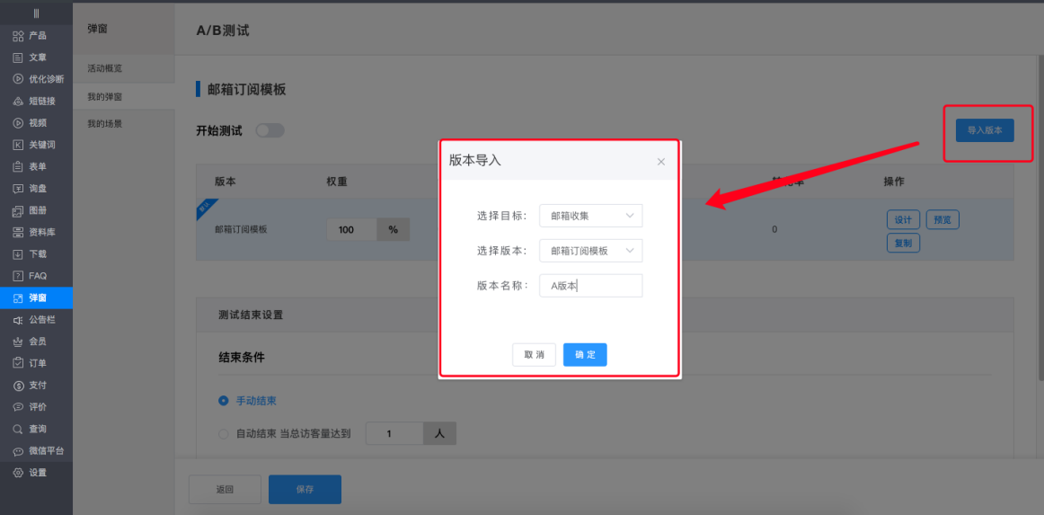Click the 权重 percentage input
The width and height of the screenshot is (1044, 515).
tap(352, 229)
